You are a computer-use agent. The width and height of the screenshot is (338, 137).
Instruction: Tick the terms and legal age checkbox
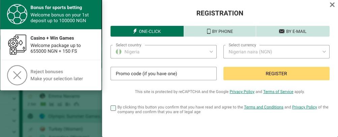click(113, 108)
